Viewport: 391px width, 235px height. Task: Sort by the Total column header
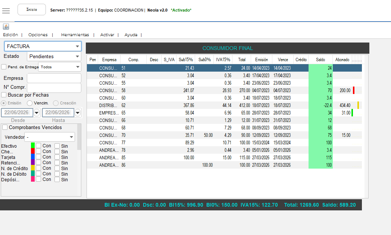coord(242,60)
